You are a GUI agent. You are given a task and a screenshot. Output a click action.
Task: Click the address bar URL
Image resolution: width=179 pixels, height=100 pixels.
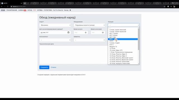coord(19,7)
